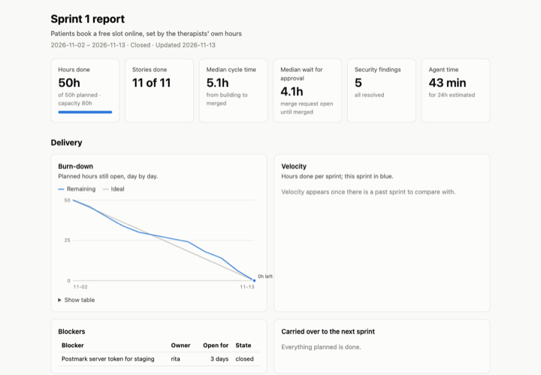Click the Hours done progress bar
Viewport: 541px width, 375px height.
85,112
